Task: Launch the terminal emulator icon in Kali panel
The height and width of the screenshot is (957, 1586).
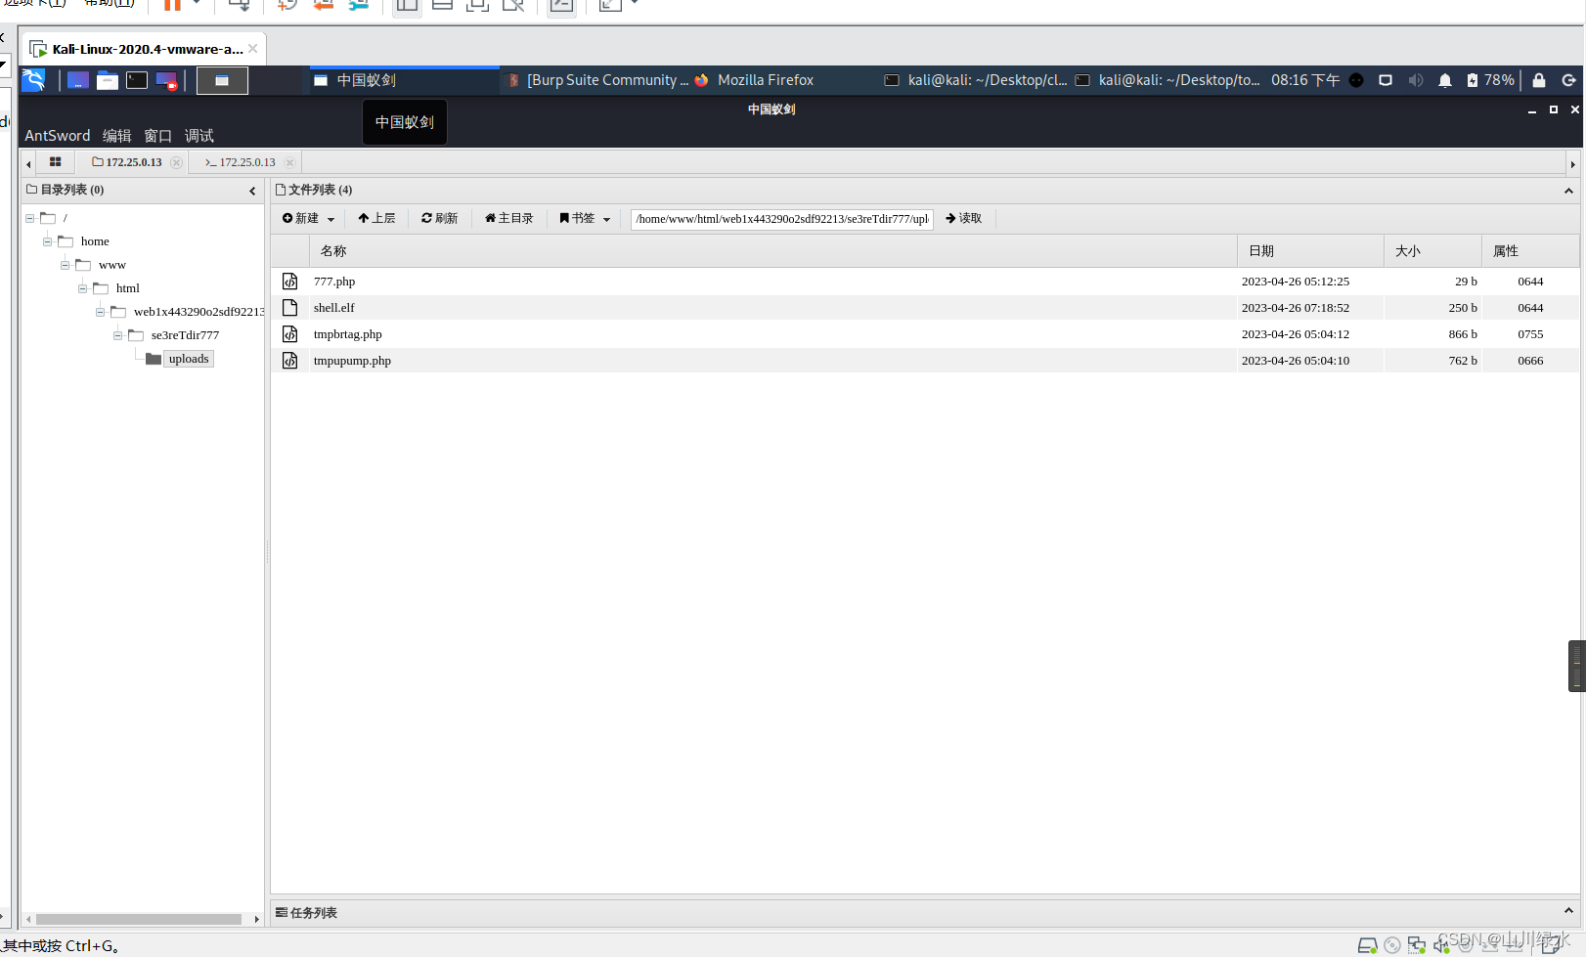Action: [137, 80]
